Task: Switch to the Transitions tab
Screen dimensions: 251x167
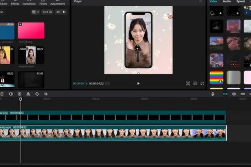Action: (29, 4)
